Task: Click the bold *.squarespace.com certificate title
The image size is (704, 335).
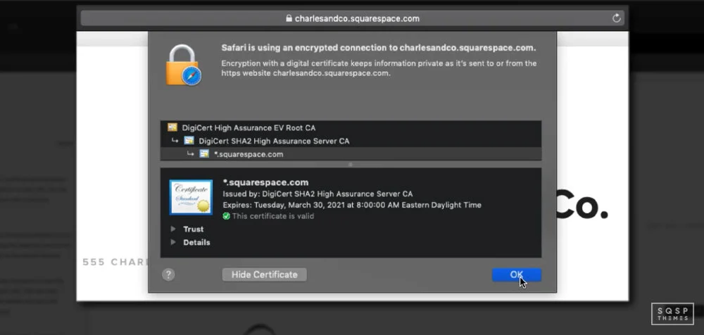Action: [265, 182]
